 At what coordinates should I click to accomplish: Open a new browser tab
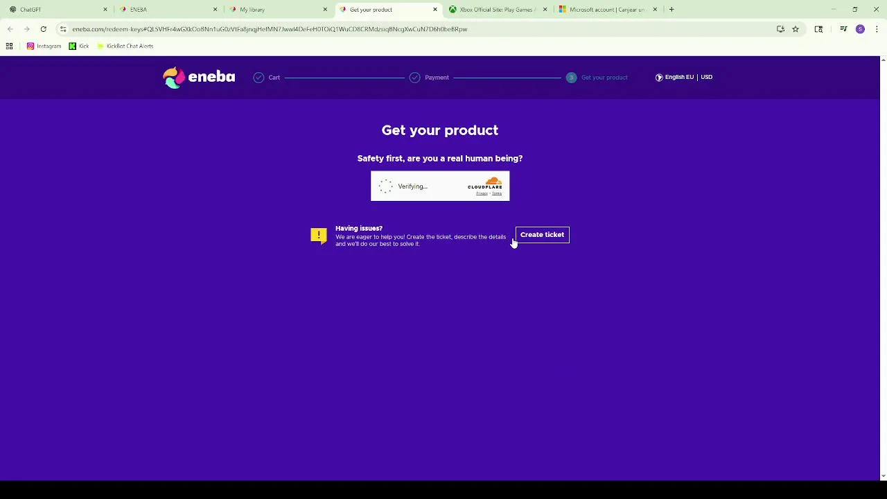[671, 10]
